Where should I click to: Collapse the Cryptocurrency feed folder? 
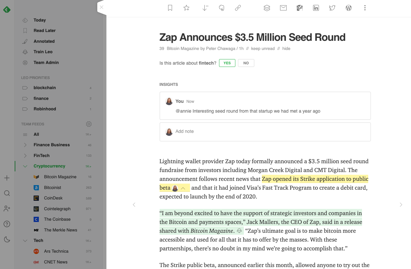point(25,166)
